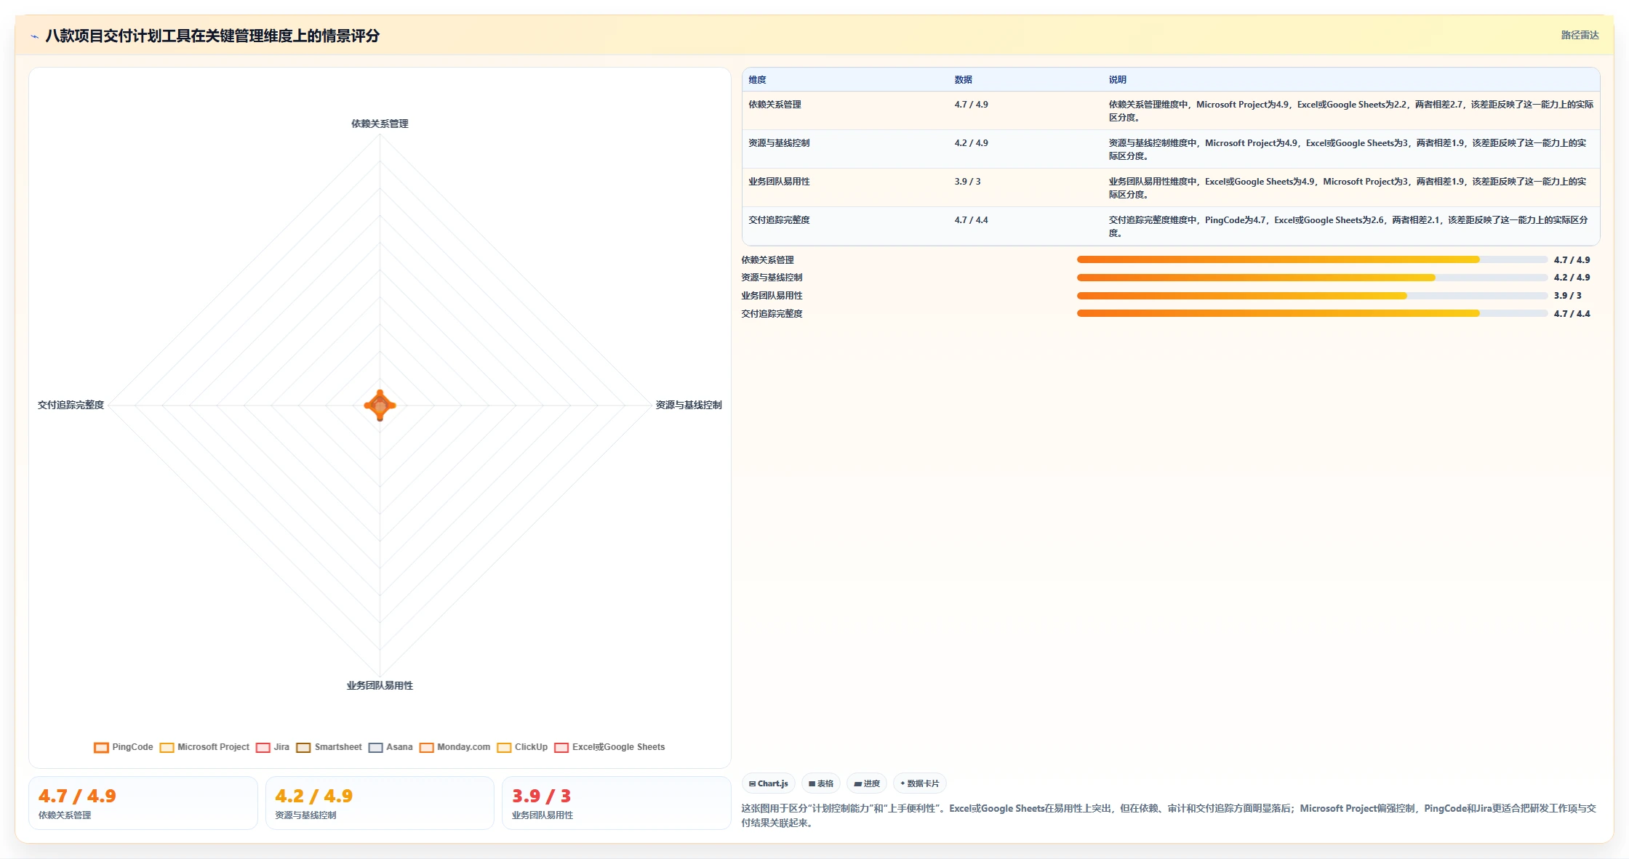Screen dimensions: 1629x859
Task: Toggle the Jira dataset in legend
Action: pos(273,747)
